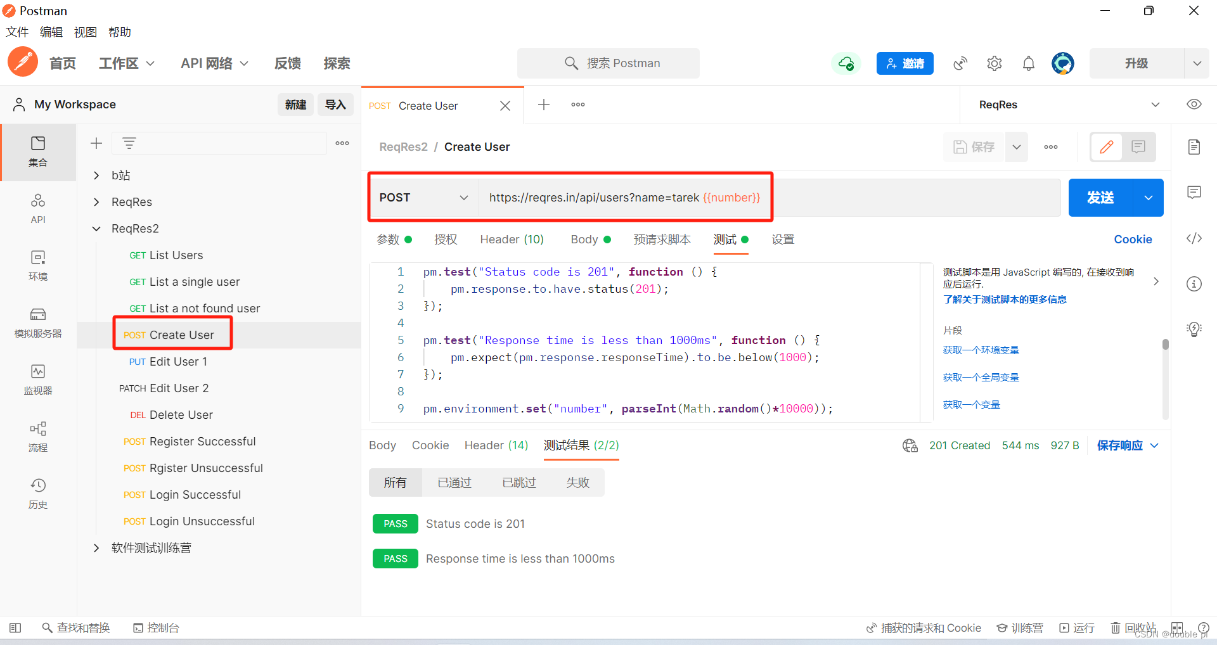This screenshot has height=645, width=1217.
Task: Open documentation icon in right sidebar
Action: click(1194, 147)
